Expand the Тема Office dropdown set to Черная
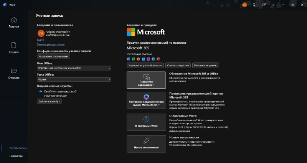307x163 pixels. [74, 79]
